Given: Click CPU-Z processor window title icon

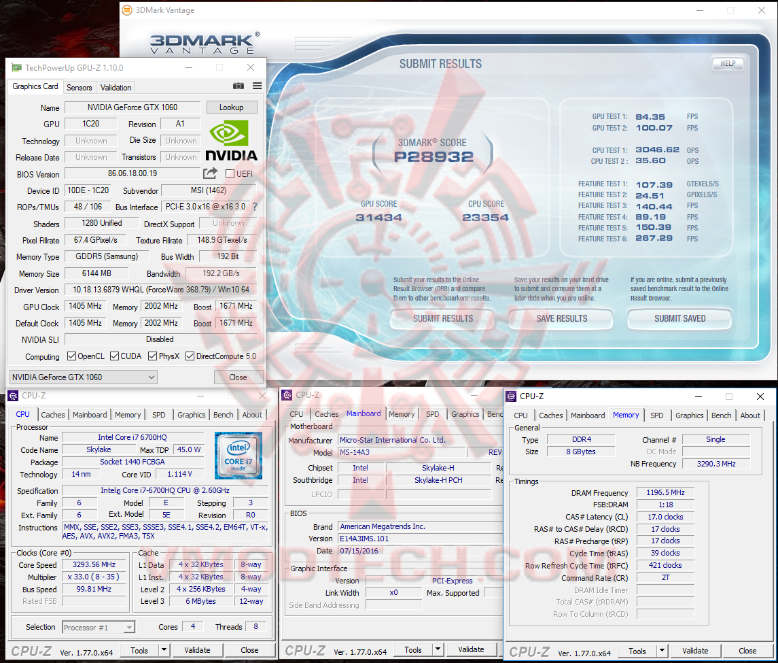Looking at the screenshot, I should click(13, 396).
